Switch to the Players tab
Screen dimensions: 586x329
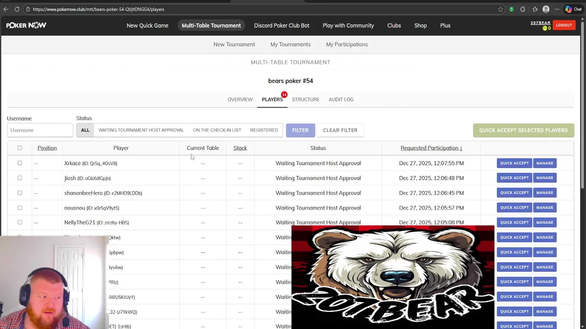[x=272, y=100]
